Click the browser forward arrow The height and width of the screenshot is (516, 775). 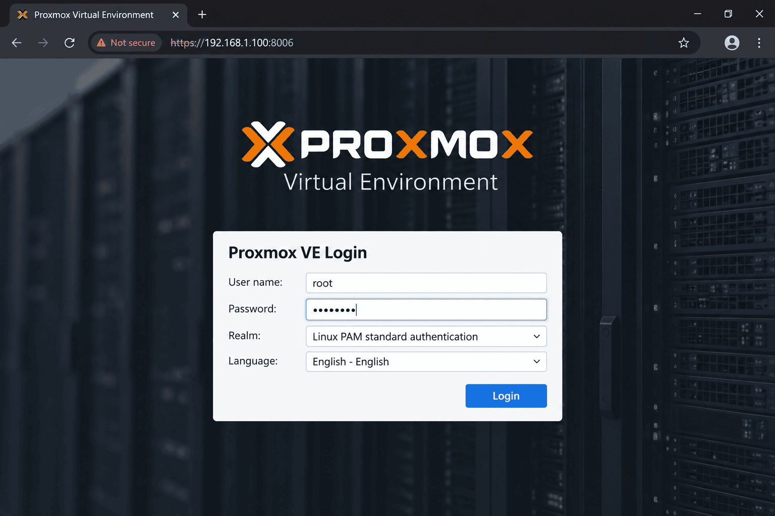pos(43,43)
